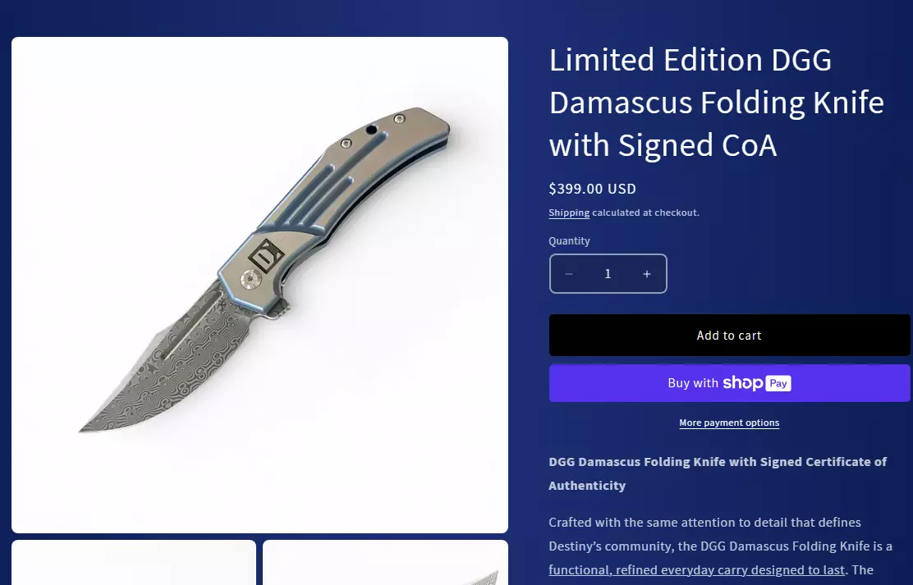Decrease quantity with the minus icon
The image size is (913, 585).
[569, 273]
